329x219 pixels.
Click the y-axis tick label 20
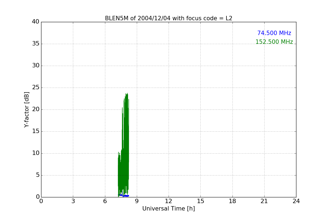[x=36, y=109]
